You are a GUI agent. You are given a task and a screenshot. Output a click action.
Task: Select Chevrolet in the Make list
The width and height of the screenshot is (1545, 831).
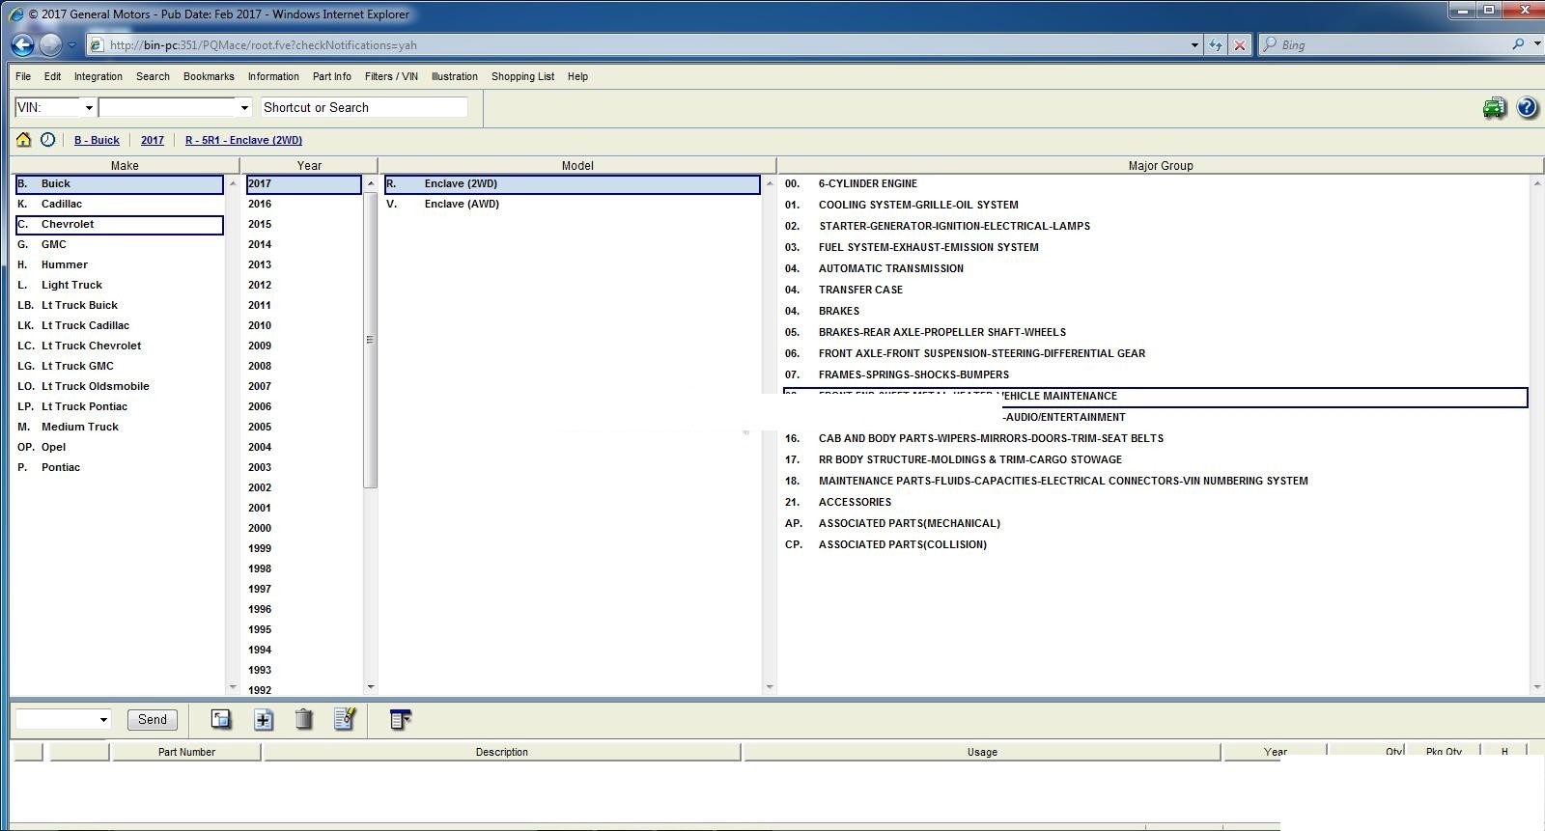[x=120, y=224]
